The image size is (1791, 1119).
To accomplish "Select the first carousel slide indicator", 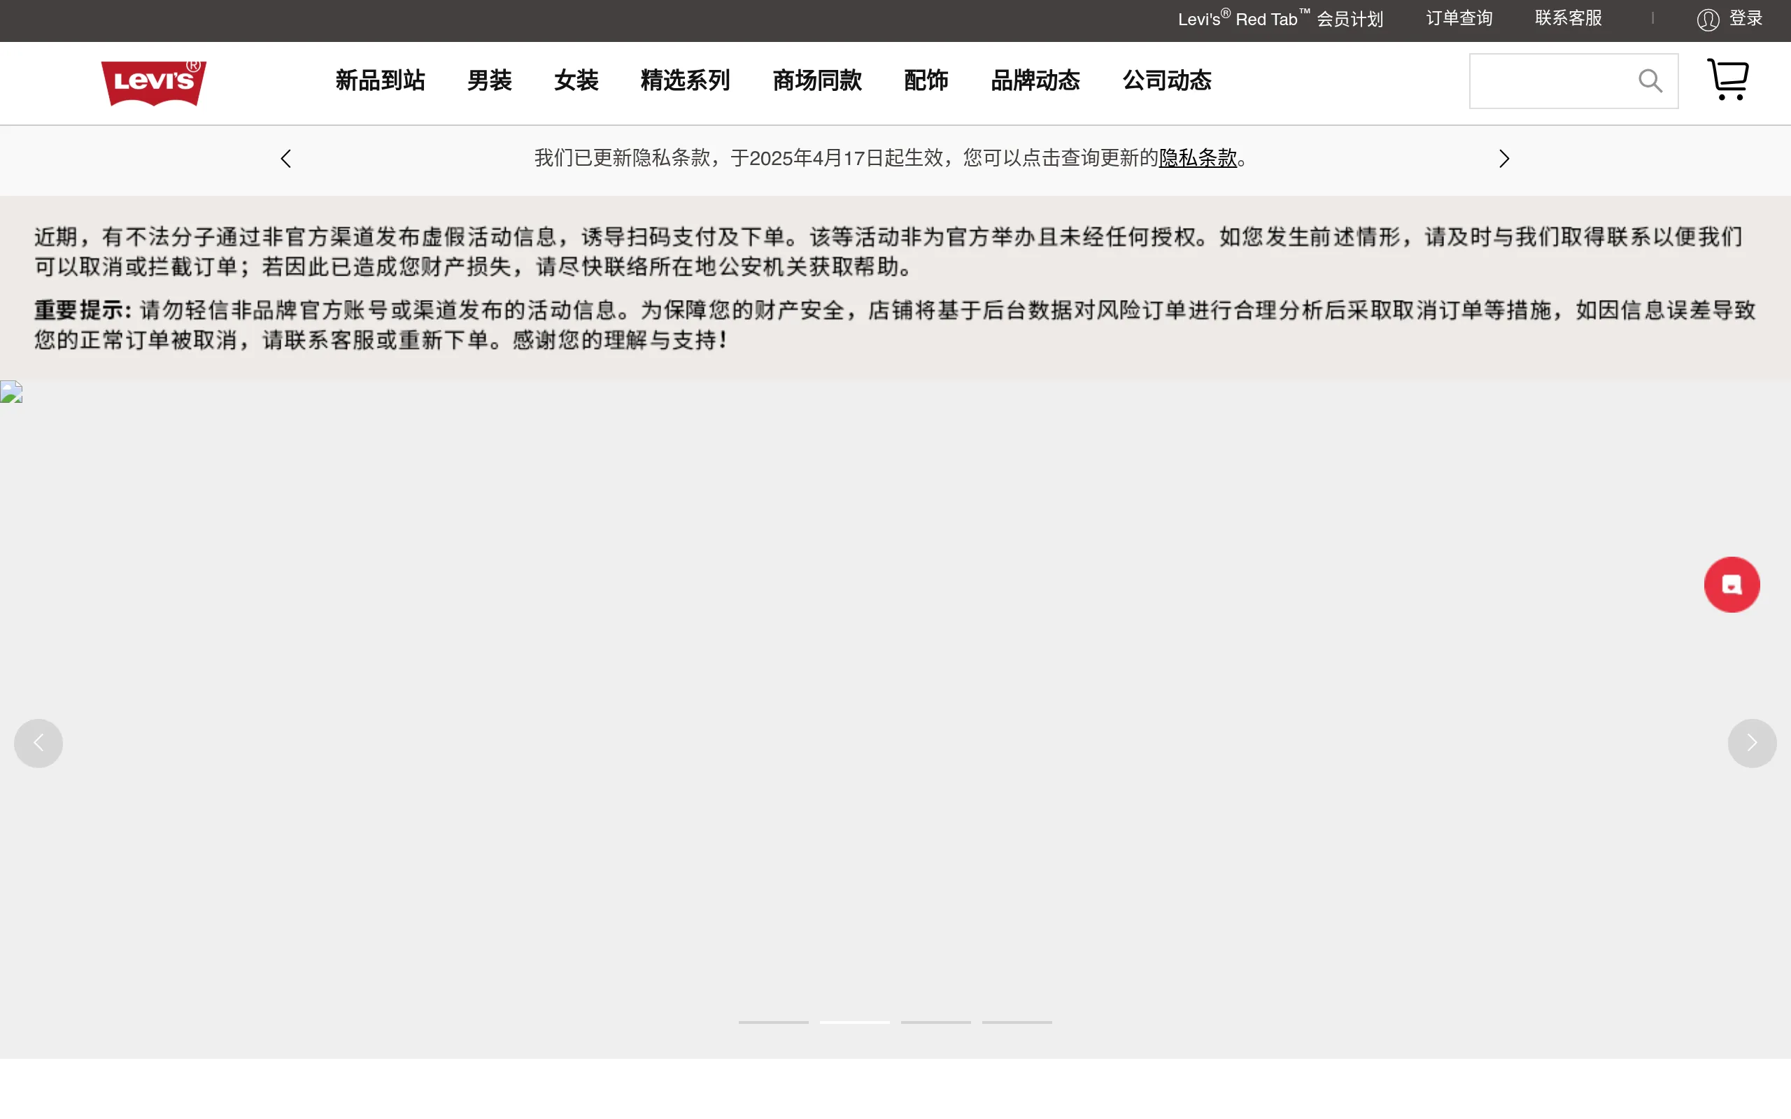I will click(x=773, y=1022).
